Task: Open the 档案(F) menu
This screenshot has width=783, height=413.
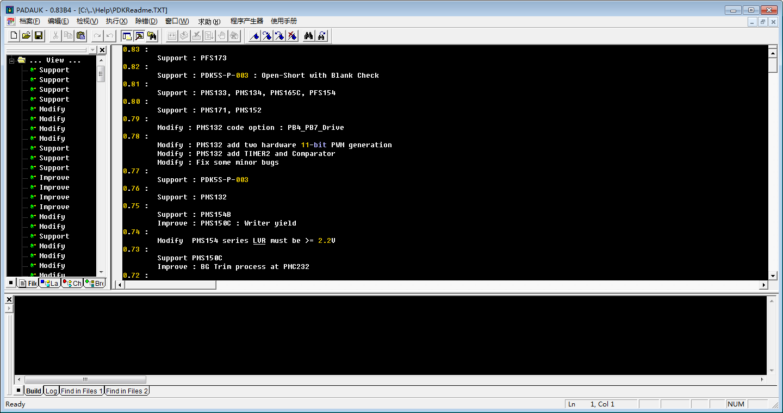Action: point(30,21)
